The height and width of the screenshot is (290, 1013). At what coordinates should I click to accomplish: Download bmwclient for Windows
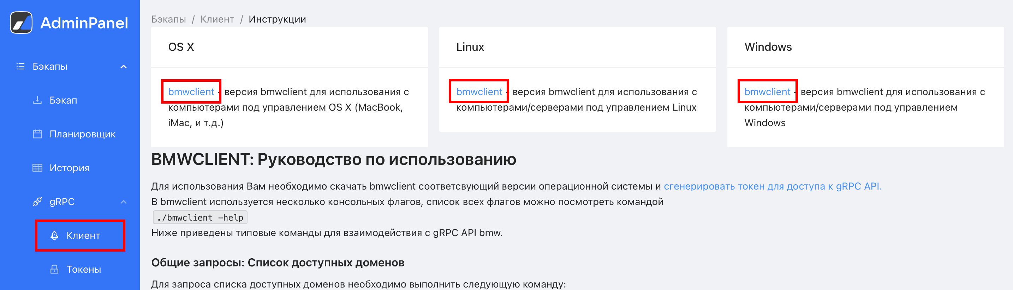coord(767,92)
